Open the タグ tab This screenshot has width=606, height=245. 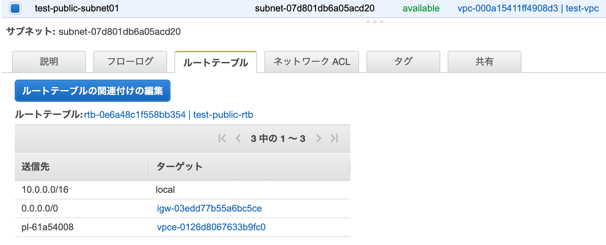click(x=403, y=61)
